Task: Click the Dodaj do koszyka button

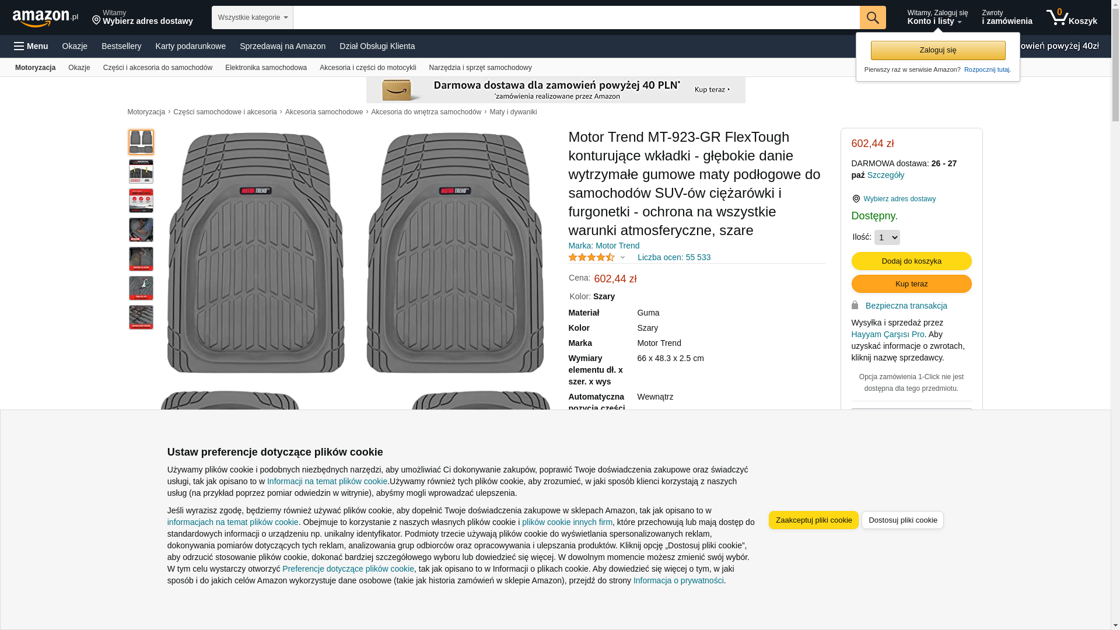Action: point(911,261)
